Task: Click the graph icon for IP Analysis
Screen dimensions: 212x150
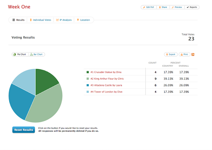Action: (57, 20)
